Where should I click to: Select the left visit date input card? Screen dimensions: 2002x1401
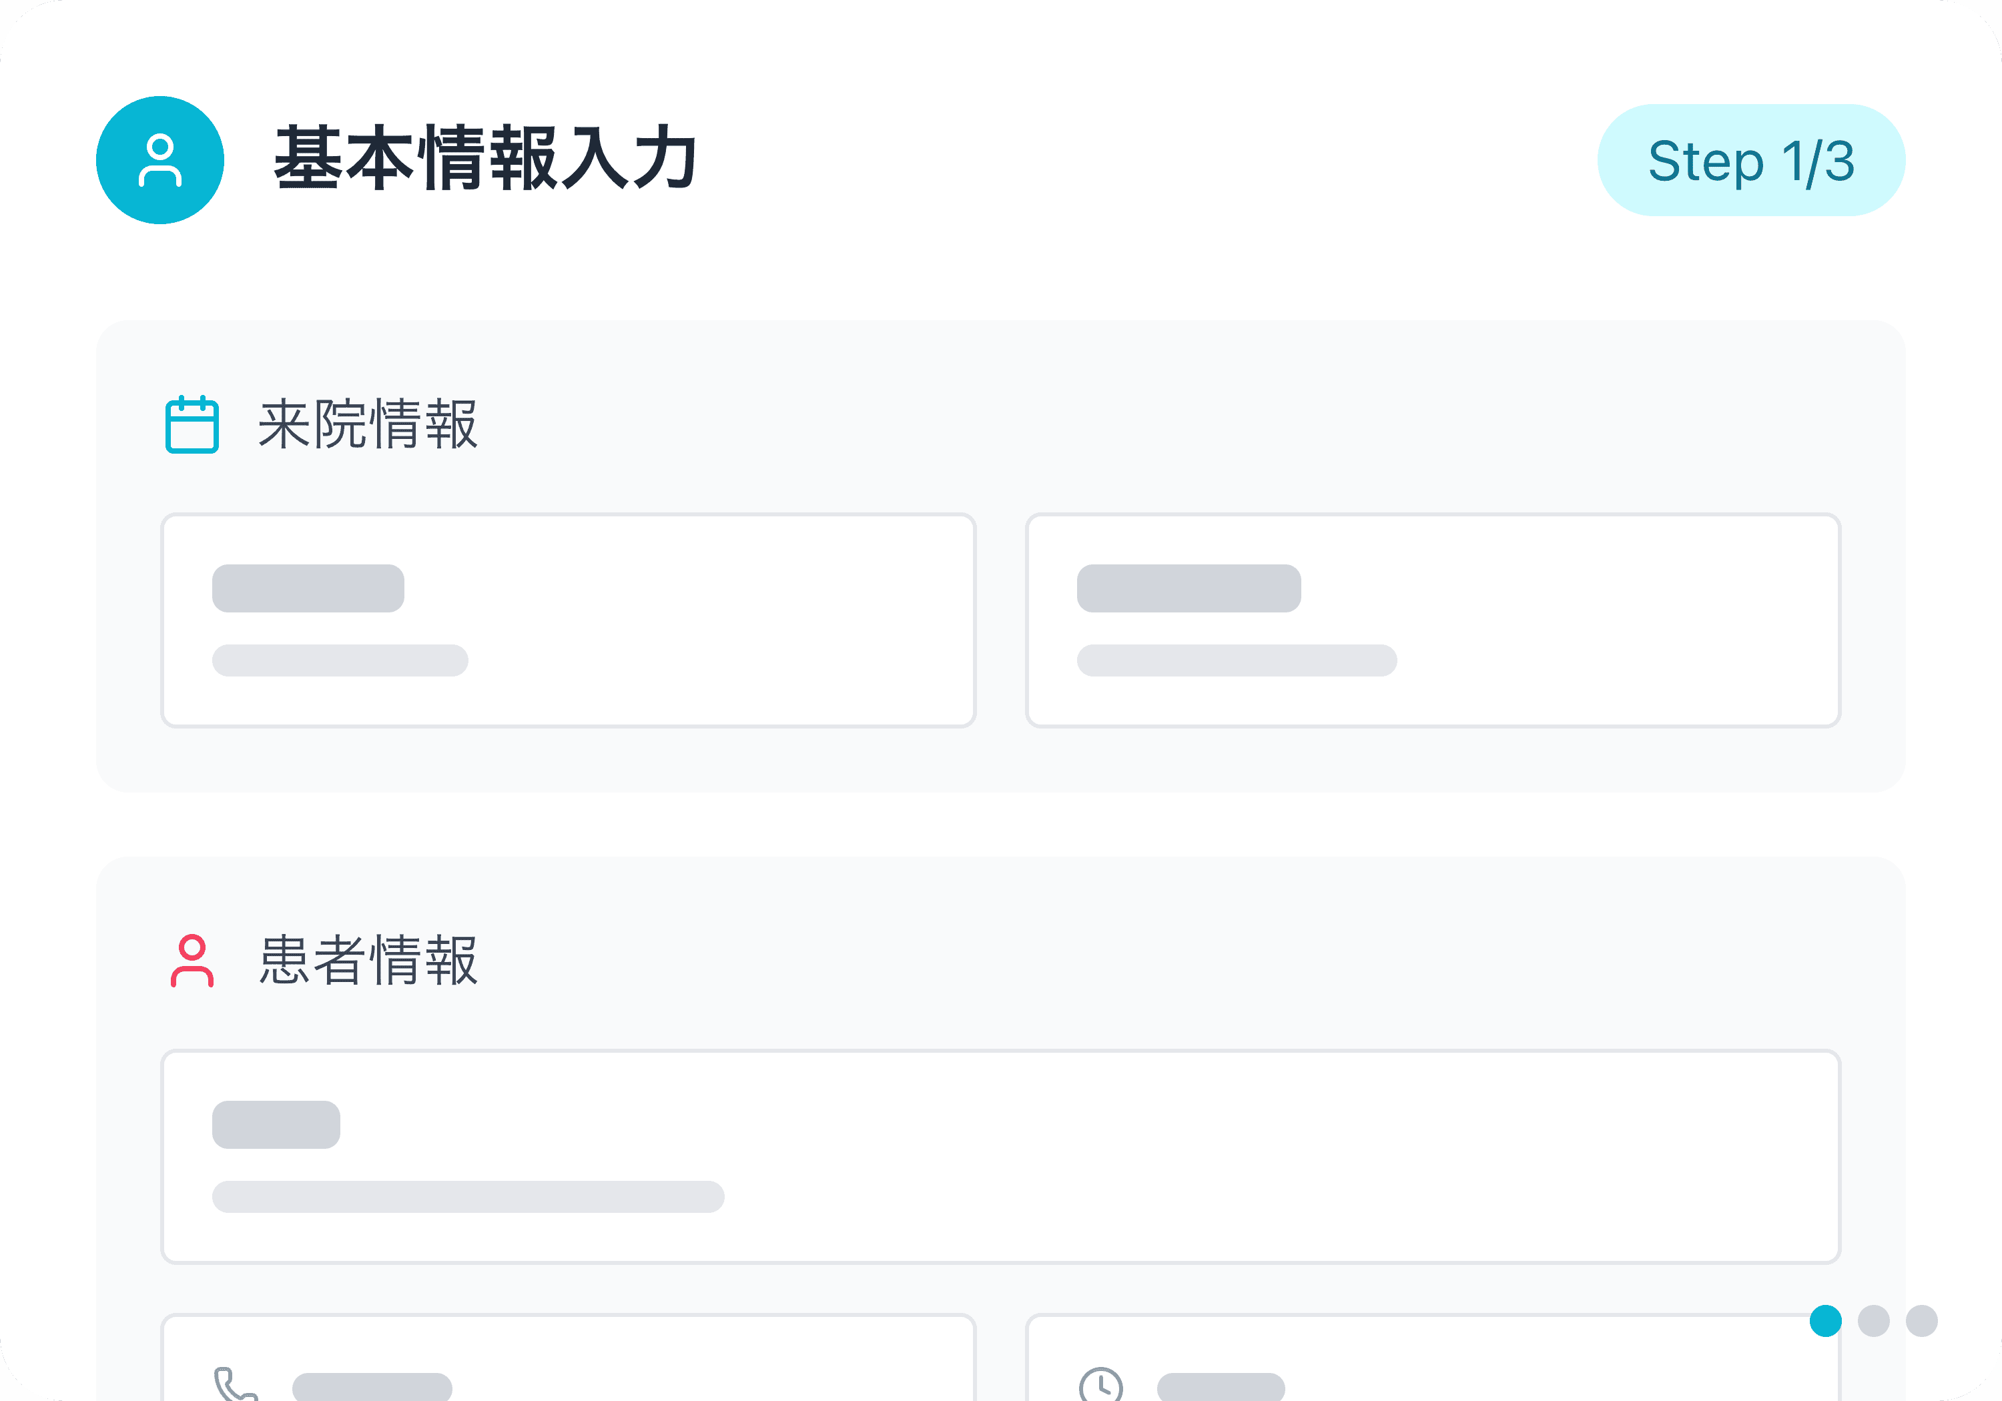pos(569,619)
